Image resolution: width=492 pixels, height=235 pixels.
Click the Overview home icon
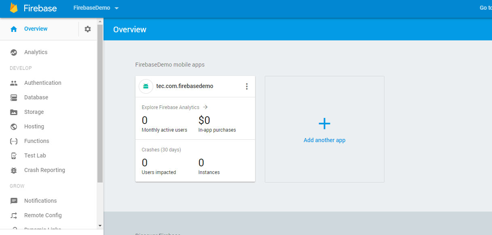(14, 29)
